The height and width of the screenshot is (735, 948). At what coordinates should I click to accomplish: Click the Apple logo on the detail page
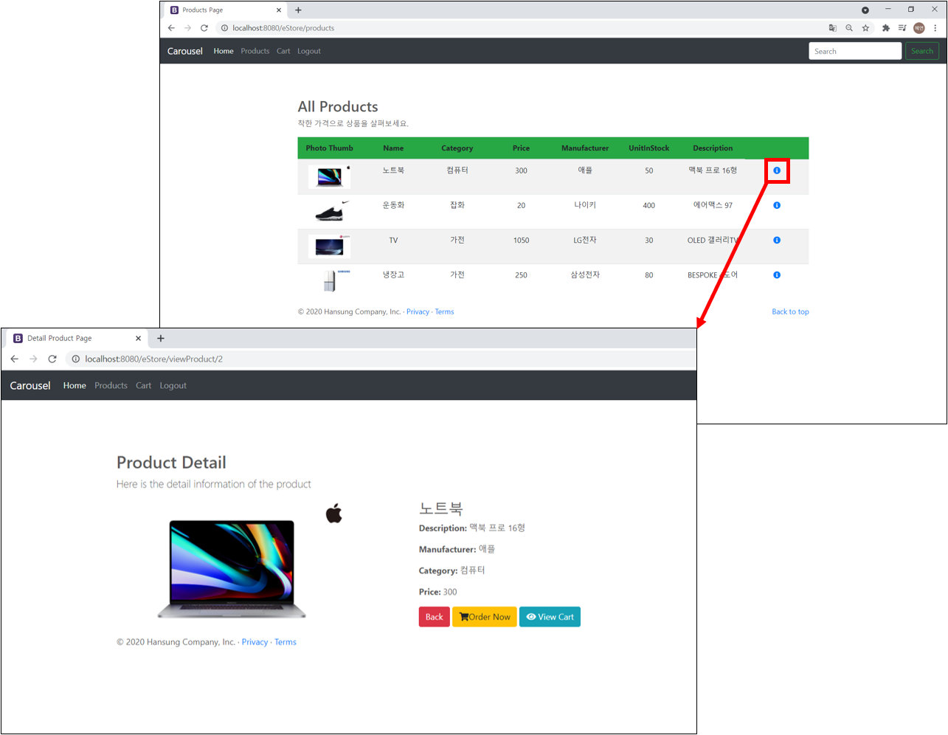tap(333, 513)
